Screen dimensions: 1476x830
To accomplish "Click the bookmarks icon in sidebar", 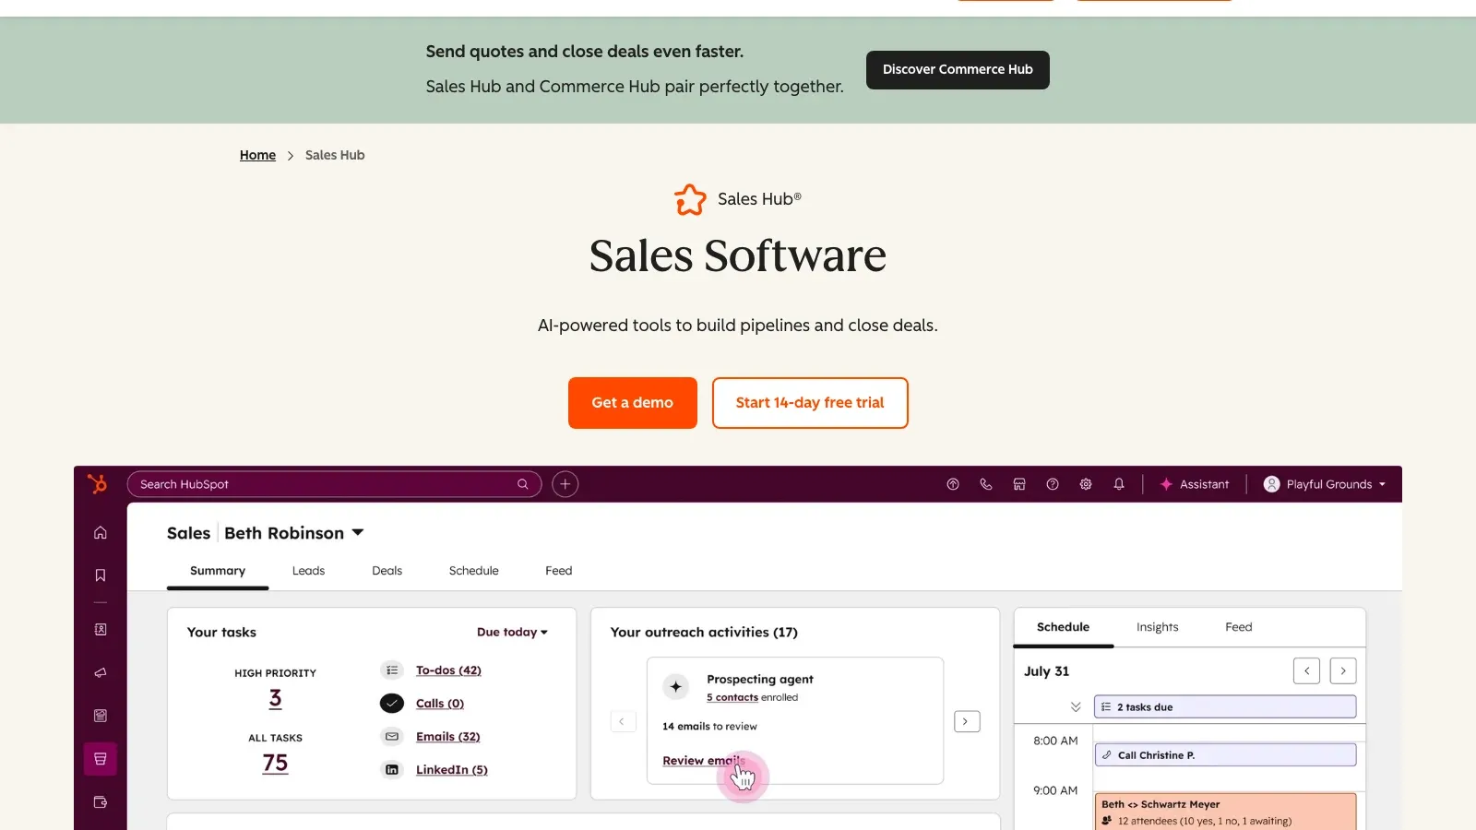I will click(x=101, y=575).
